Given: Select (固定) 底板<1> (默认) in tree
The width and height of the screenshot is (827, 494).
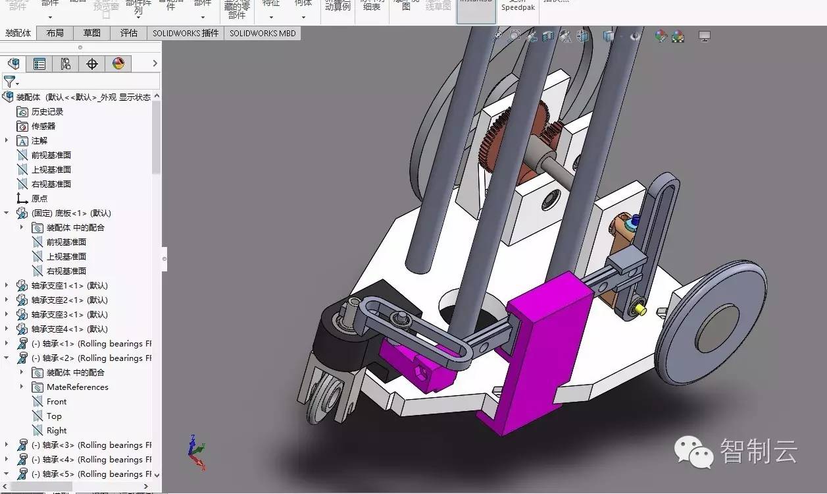Looking at the screenshot, I should coord(71,213).
